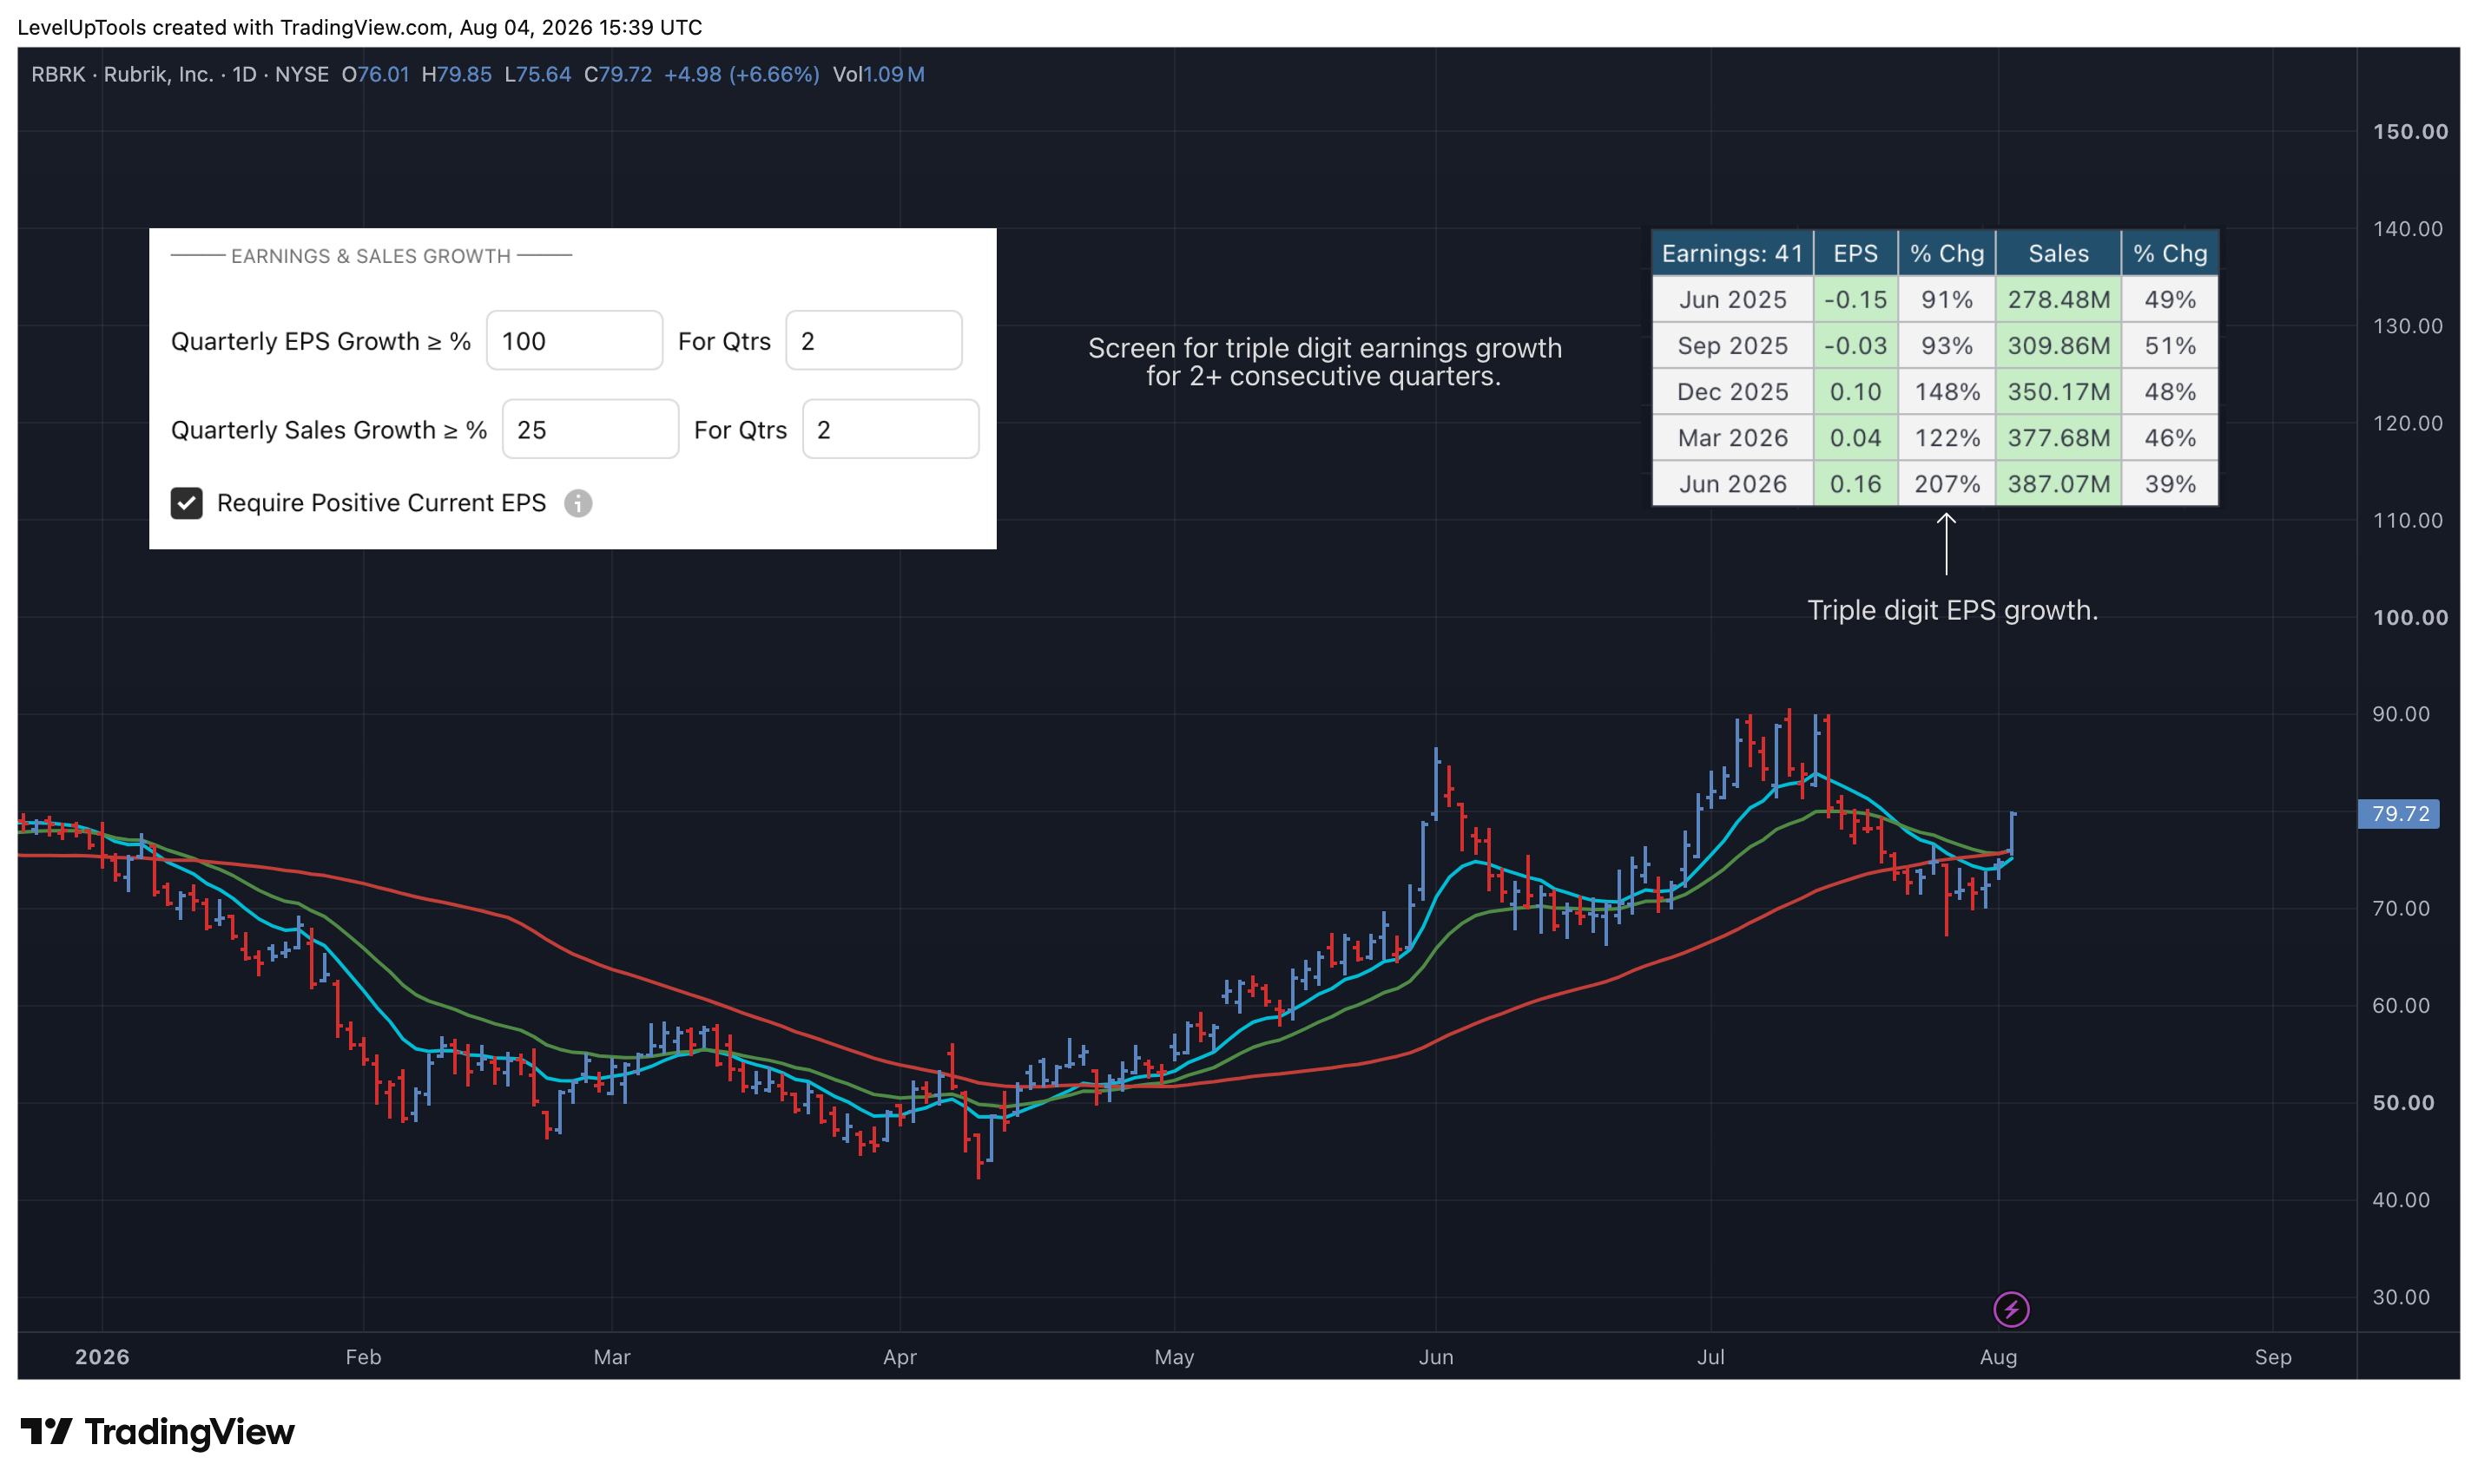2478x1484 pixels.
Task: Click the 150.00 price axis label
Action: (x=2410, y=132)
